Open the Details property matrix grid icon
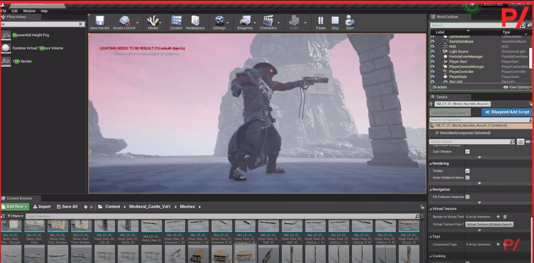This screenshot has width=534, height=263. 520,142
